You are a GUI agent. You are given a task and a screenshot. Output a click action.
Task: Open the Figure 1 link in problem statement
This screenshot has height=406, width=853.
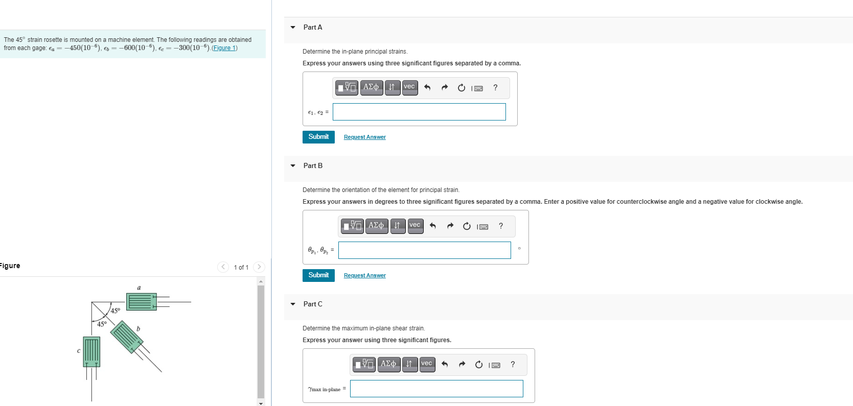(x=224, y=48)
